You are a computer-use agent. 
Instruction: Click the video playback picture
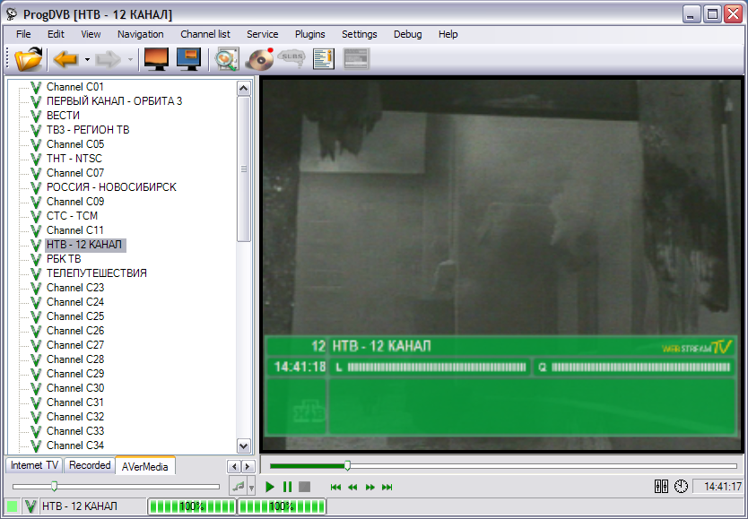(x=502, y=265)
